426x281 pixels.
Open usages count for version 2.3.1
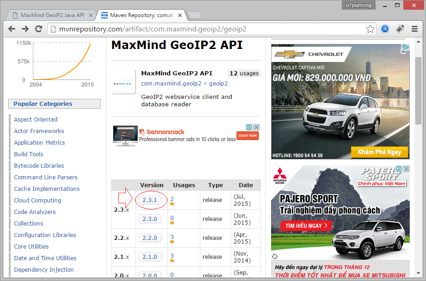(172, 199)
